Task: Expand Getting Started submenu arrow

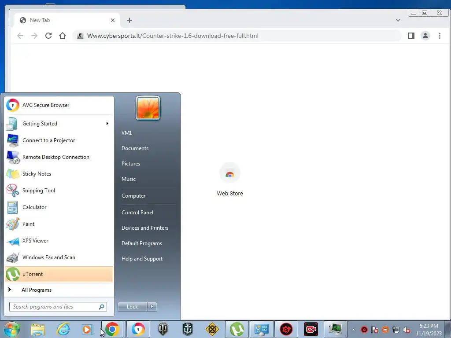Action: (107, 124)
